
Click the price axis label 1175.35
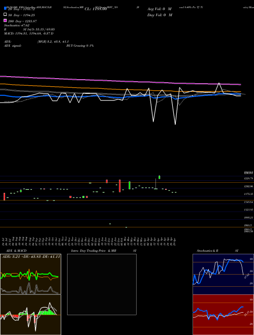248,194
